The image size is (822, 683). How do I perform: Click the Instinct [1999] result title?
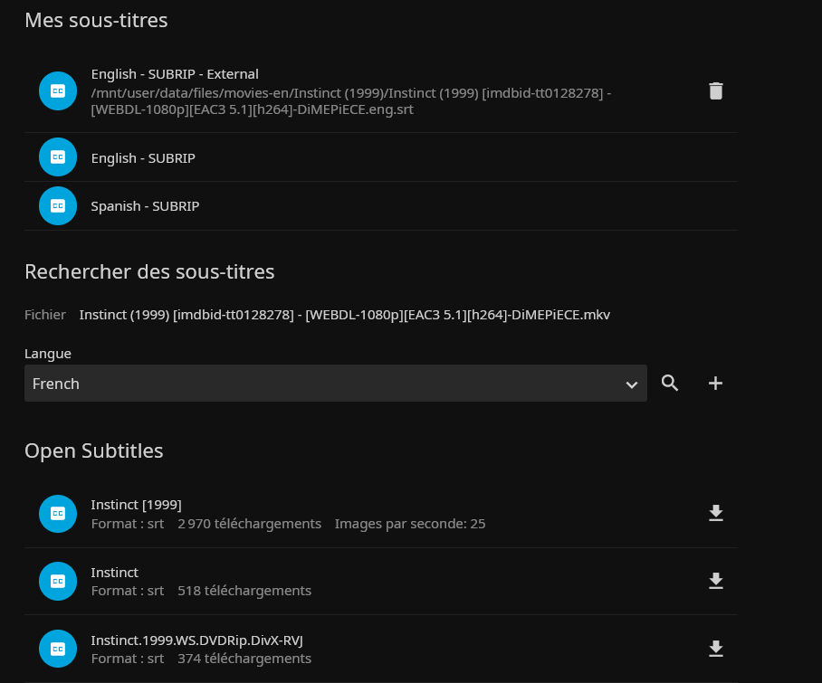[x=136, y=505]
